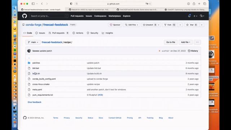Click the Go to file button

point(171,42)
